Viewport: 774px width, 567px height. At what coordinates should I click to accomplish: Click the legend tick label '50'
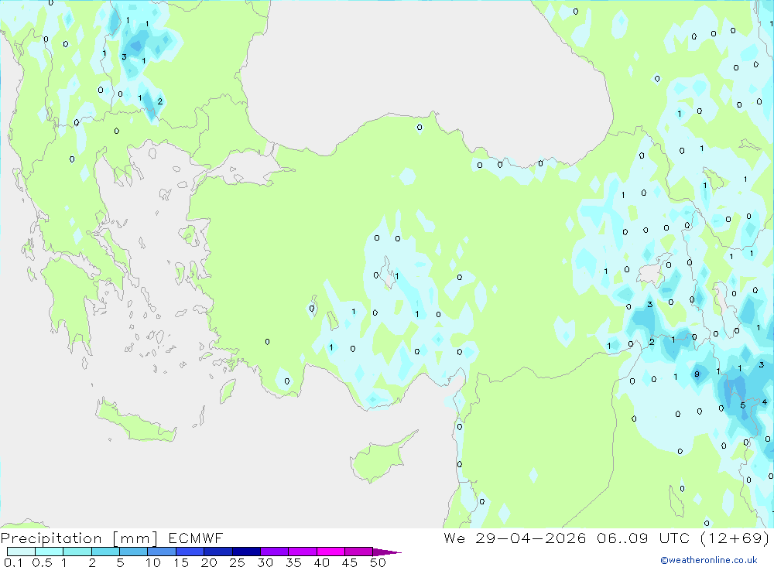(x=378, y=562)
